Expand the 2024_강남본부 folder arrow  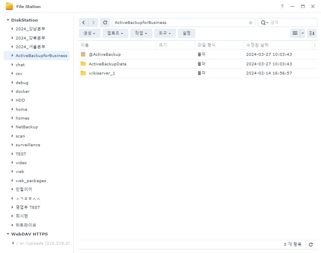pyautogui.click(x=12, y=29)
